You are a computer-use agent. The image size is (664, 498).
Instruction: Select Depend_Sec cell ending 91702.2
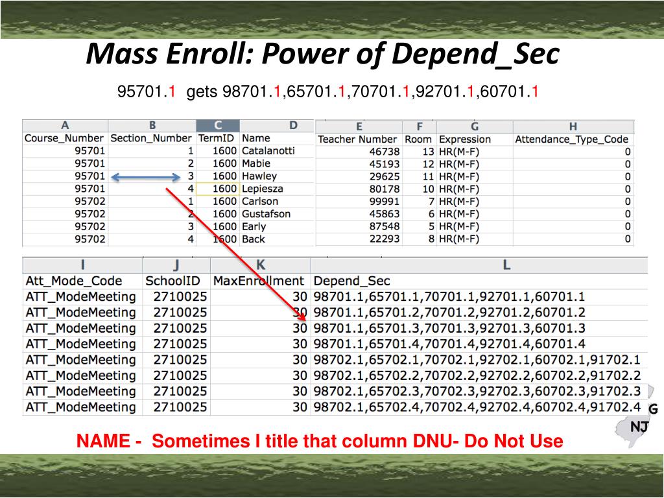pyautogui.click(x=479, y=375)
